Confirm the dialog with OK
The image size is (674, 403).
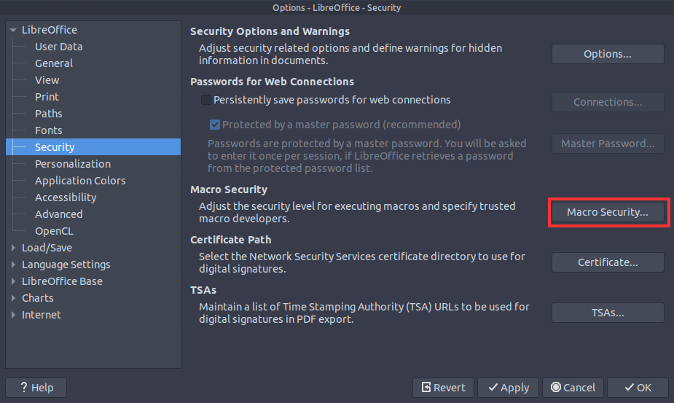[638, 388]
